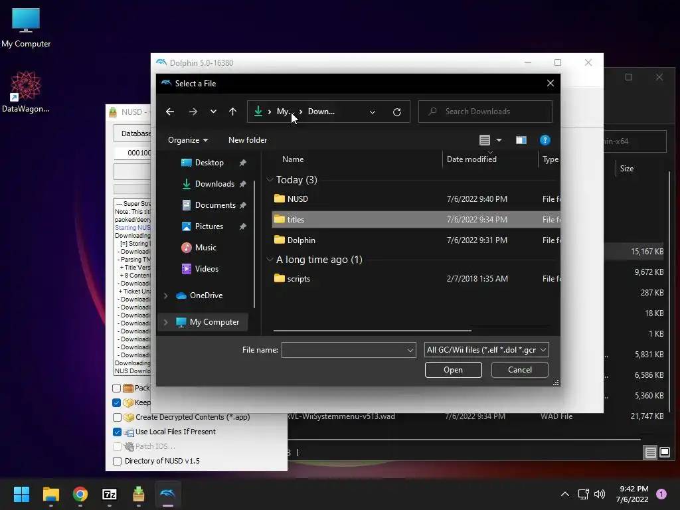This screenshot has height=510, width=680.
Task: Click the file list horizontal scrollbar
Action: (372, 331)
